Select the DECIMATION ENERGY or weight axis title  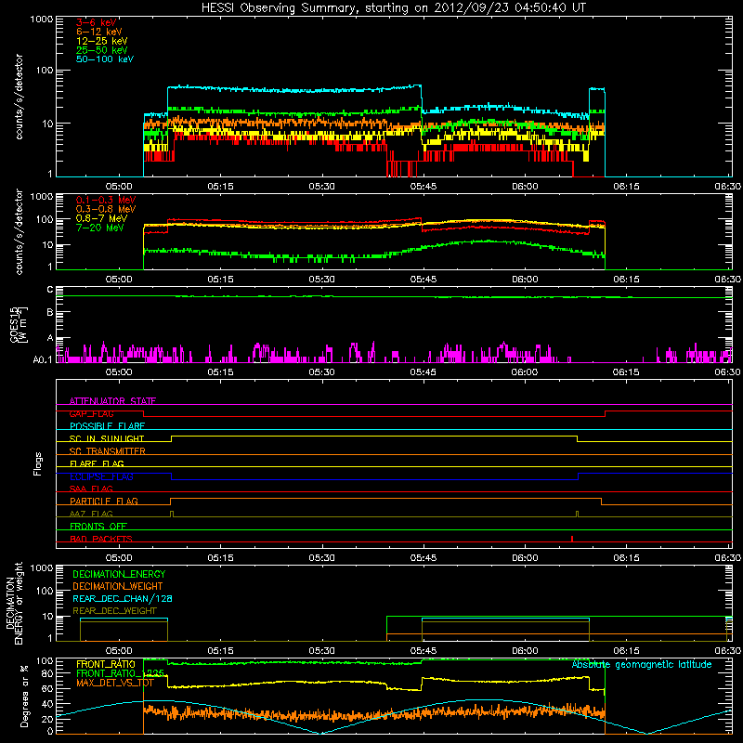(x=14, y=603)
